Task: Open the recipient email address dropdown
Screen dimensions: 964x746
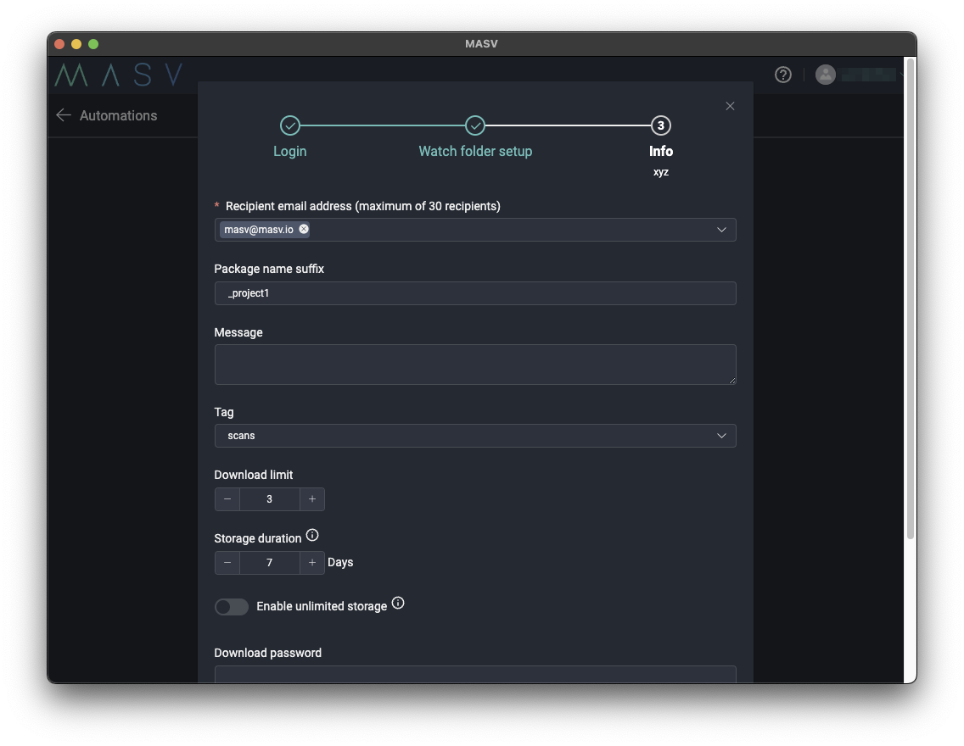Action: tap(722, 229)
